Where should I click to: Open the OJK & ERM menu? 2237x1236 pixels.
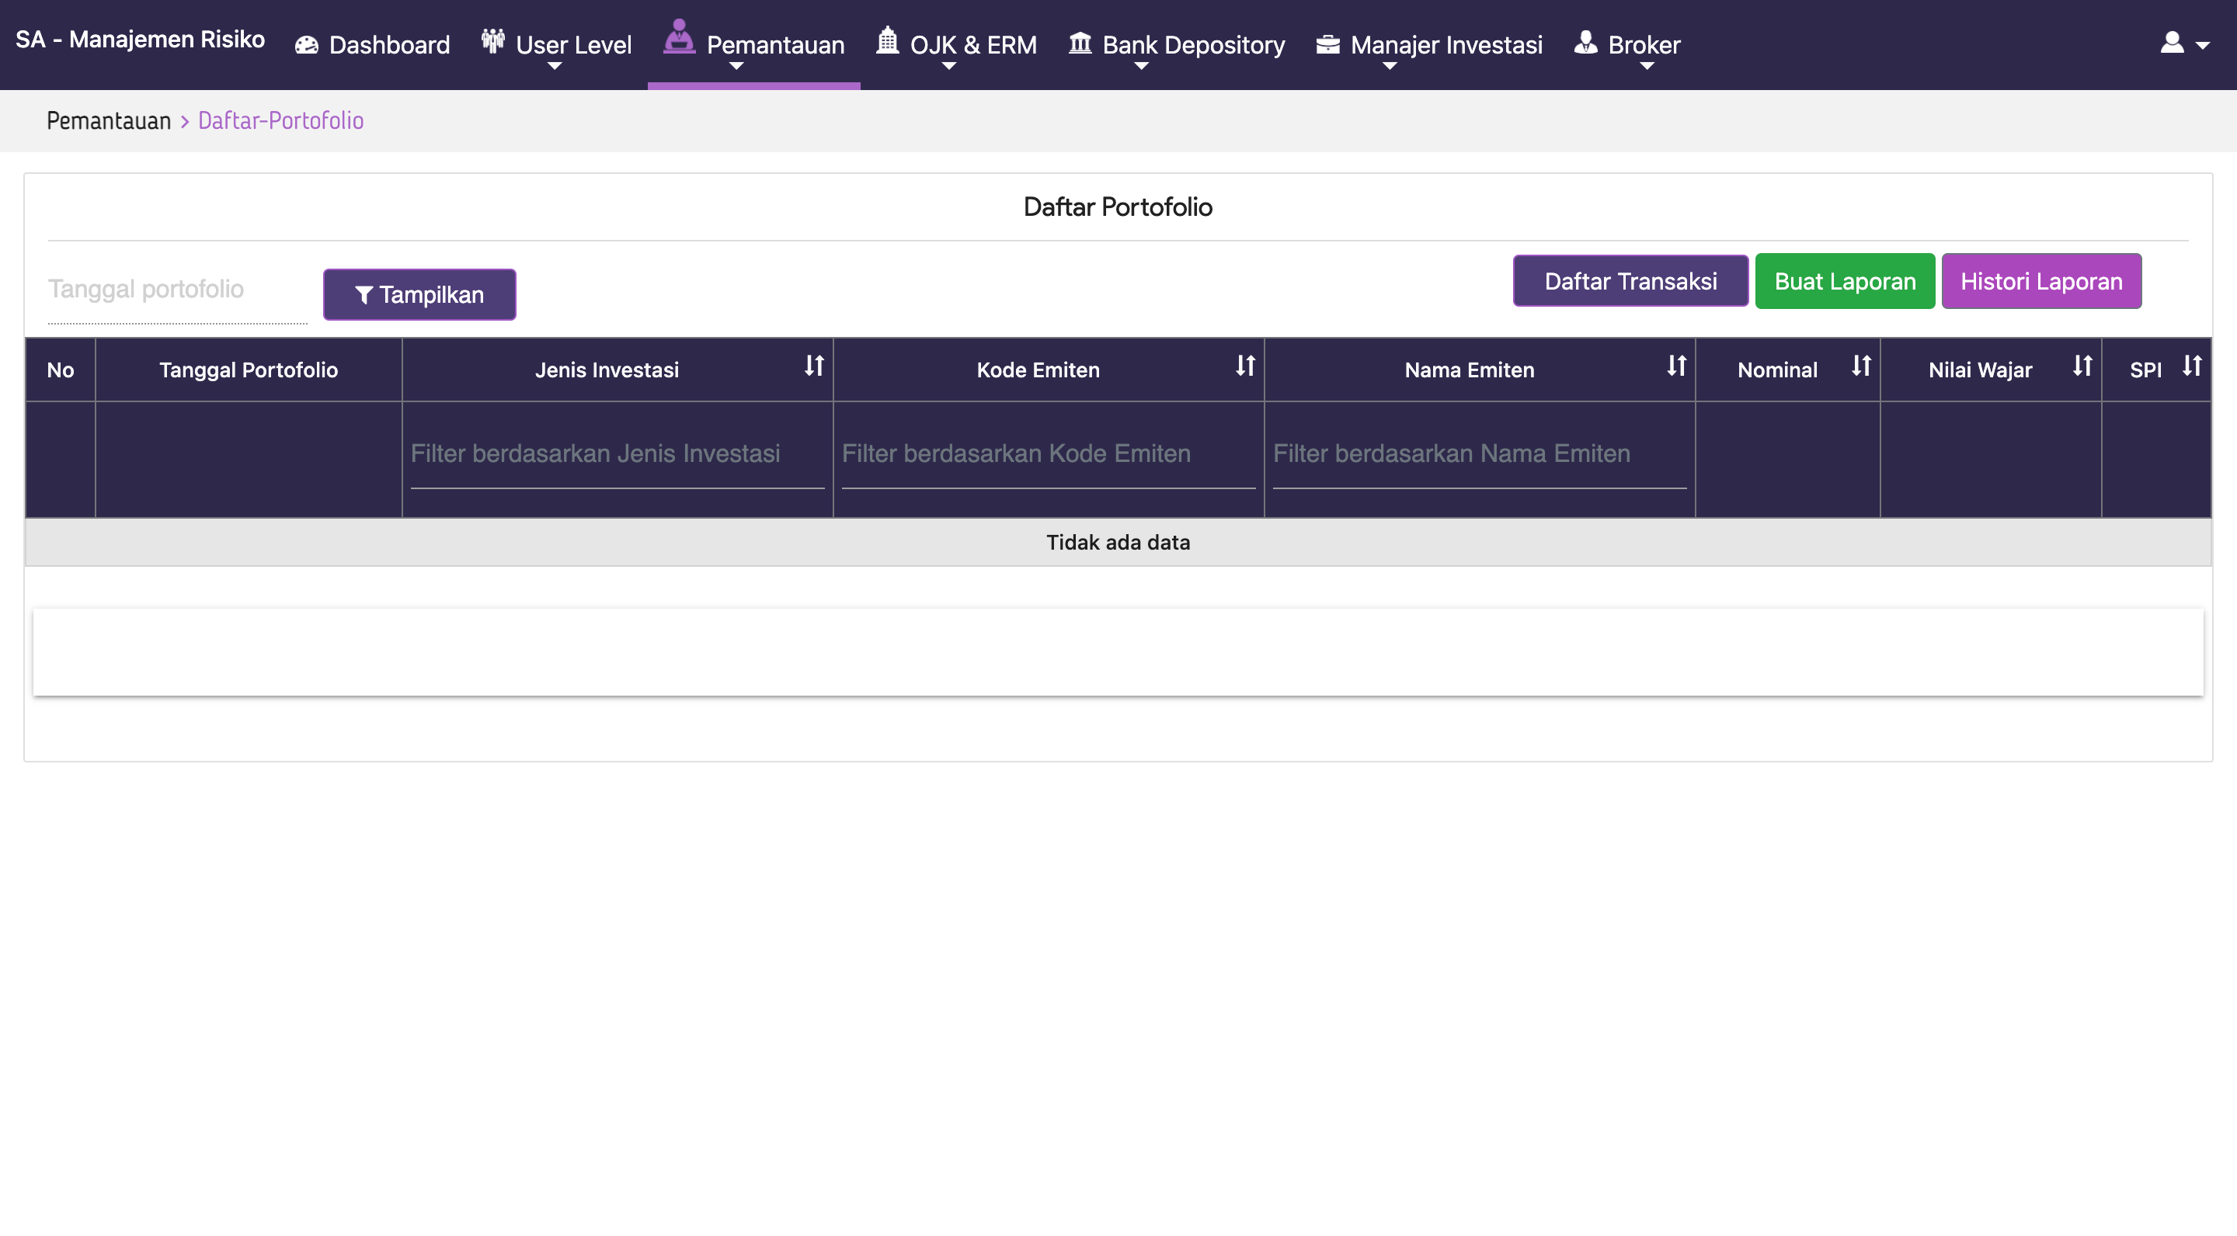point(957,45)
